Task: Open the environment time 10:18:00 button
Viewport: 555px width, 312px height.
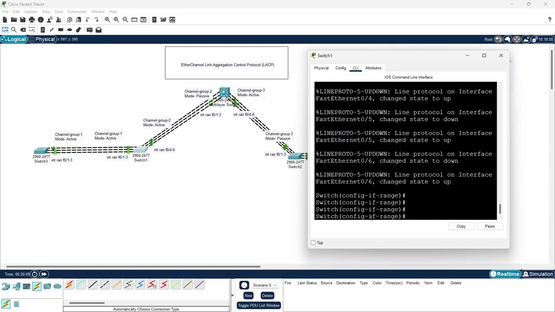Action: click(x=544, y=39)
